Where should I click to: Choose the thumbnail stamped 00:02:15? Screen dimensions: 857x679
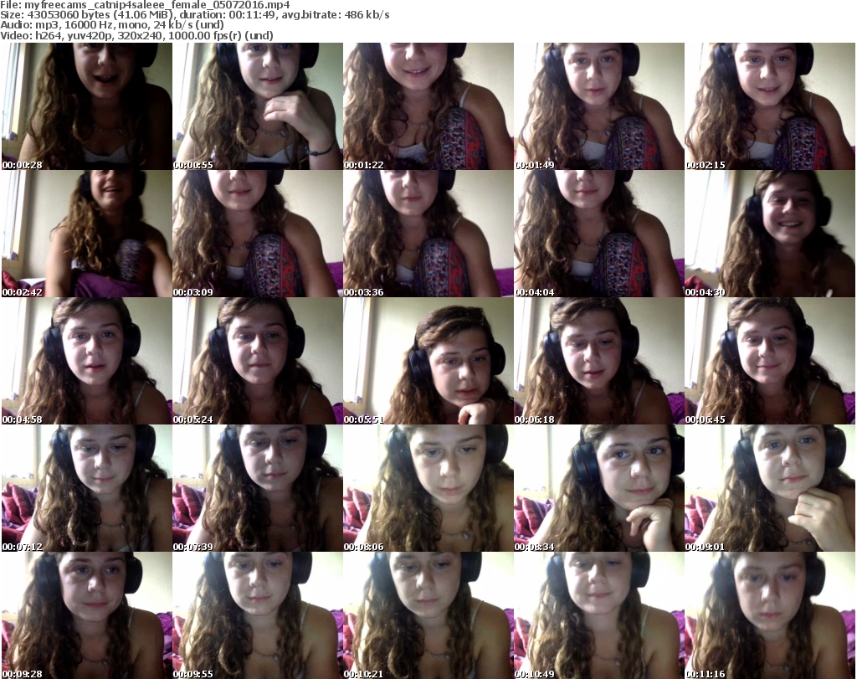pyautogui.click(x=770, y=106)
